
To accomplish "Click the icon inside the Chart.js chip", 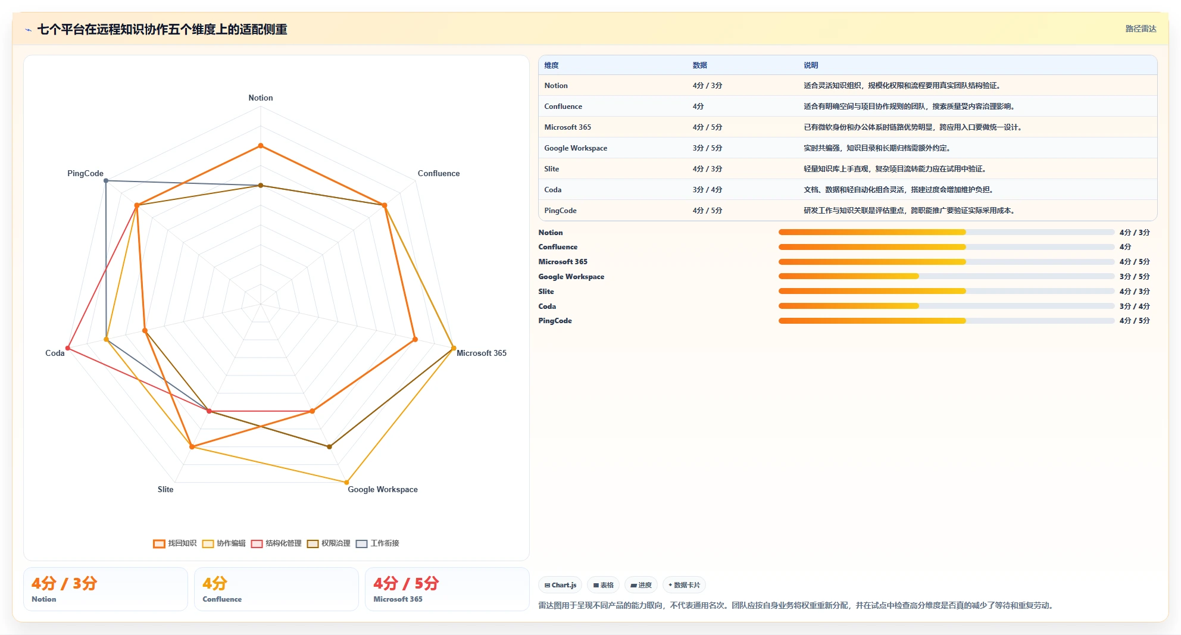I will [x=547, y=586].
